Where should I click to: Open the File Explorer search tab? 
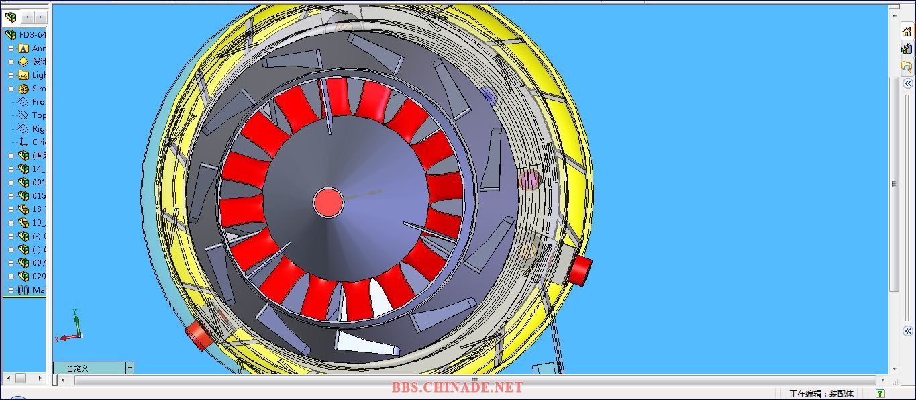point(907,66)
